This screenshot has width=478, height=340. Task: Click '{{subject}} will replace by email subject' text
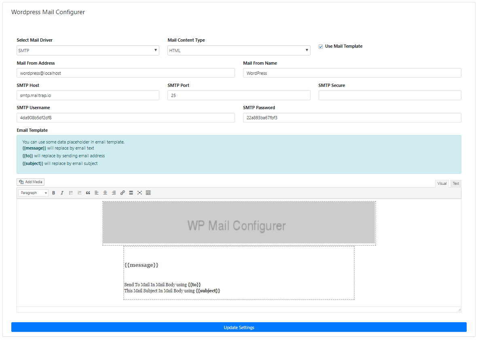[x=60, y=163]
